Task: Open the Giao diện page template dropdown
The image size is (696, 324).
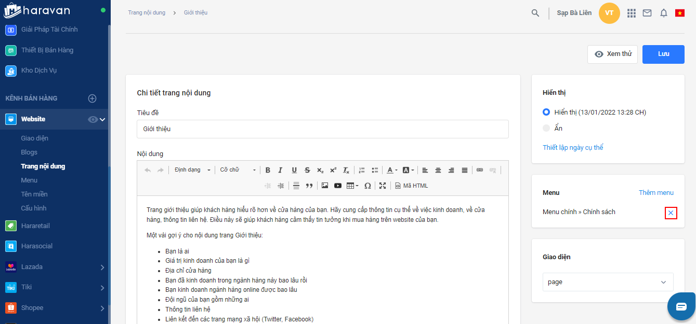Action: click(x=608, y=282)
